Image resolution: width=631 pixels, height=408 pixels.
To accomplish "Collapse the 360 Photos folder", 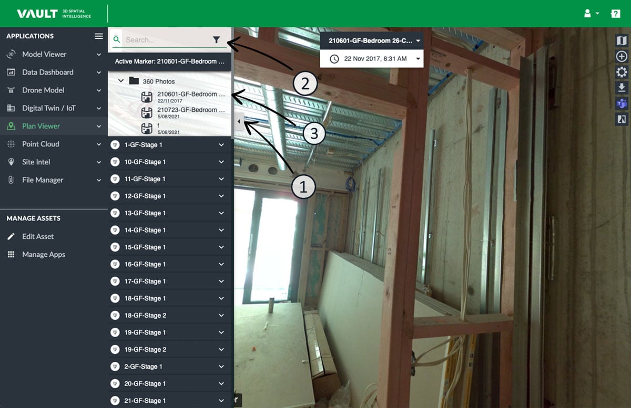I will coord(121,81).
